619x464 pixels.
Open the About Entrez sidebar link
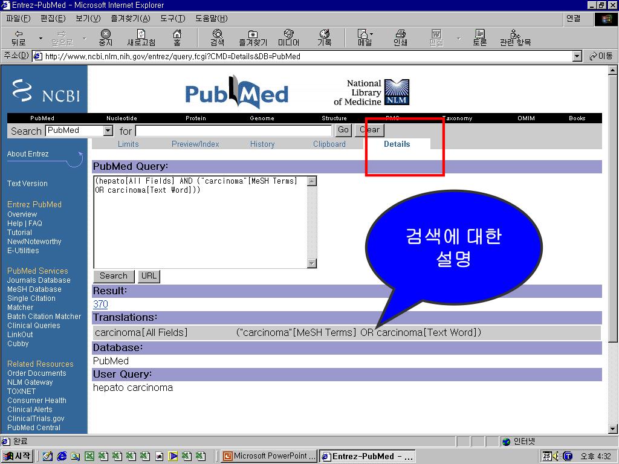(x=28, y=154)
